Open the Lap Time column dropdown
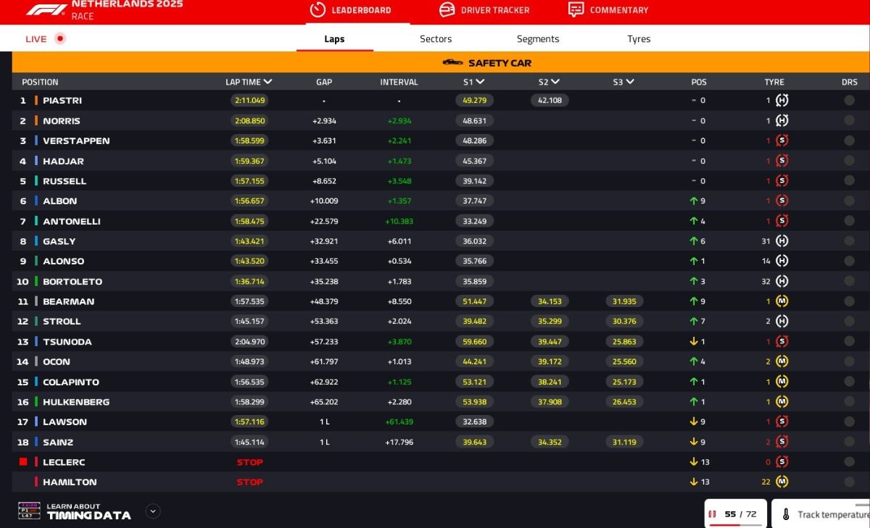Viewport: 870px width, 528px height. [x=268, y=82]
